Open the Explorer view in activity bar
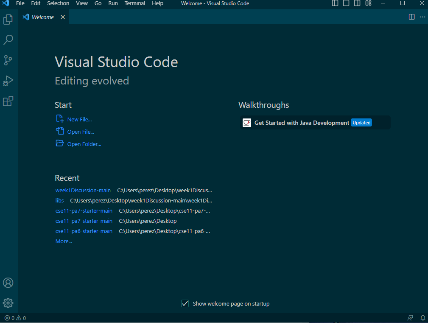The height and width of the screenshot is (323, 428). click(x=8, y=20)
